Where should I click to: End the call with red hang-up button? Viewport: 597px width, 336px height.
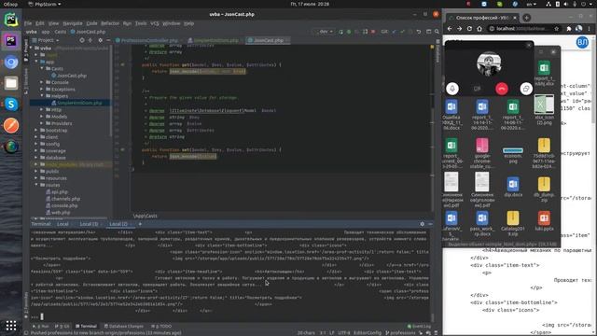click(502, 89)
